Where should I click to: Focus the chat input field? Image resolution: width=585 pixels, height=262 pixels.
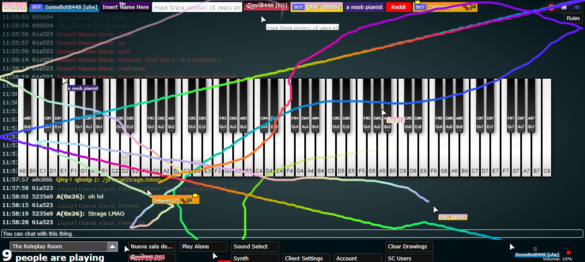(x=292, y=234)
